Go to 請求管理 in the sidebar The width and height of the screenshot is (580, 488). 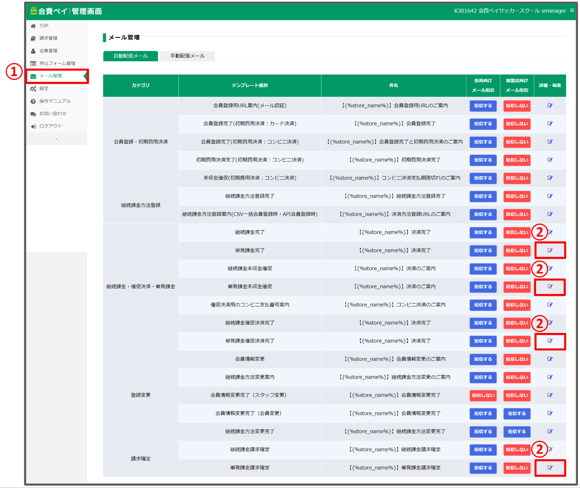pyautogui.click(x=48, y=38)
